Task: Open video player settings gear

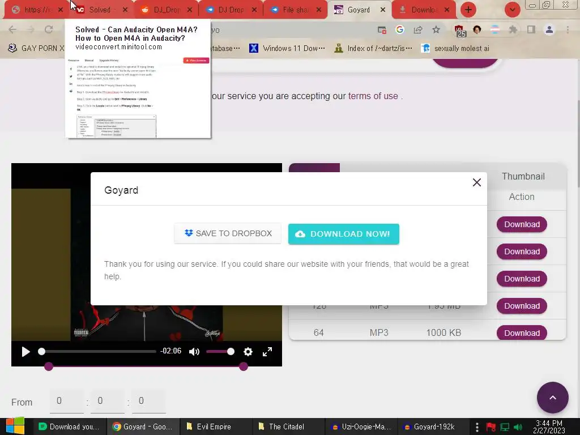Action: [x=248, y=352]
